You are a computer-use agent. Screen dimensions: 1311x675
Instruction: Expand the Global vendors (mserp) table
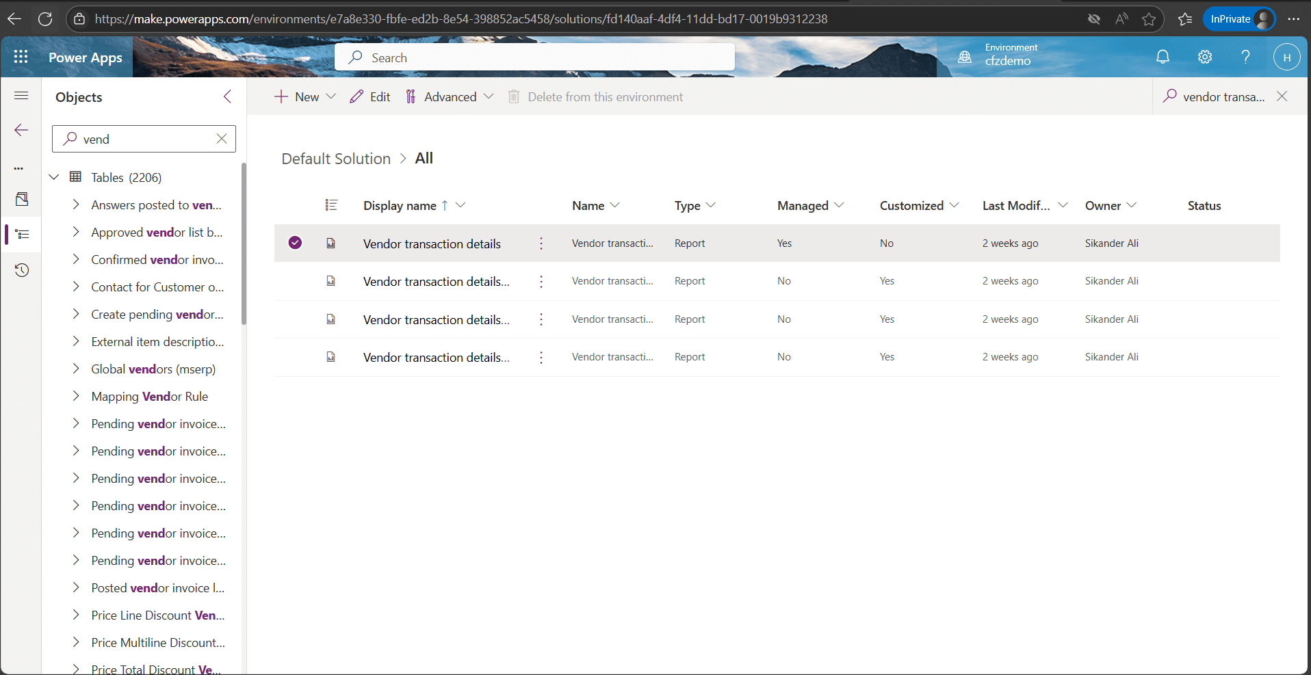click(x=76, y=369)
